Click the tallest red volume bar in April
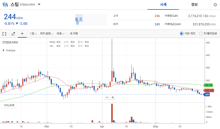220x129 pixels. pos(112,113)
